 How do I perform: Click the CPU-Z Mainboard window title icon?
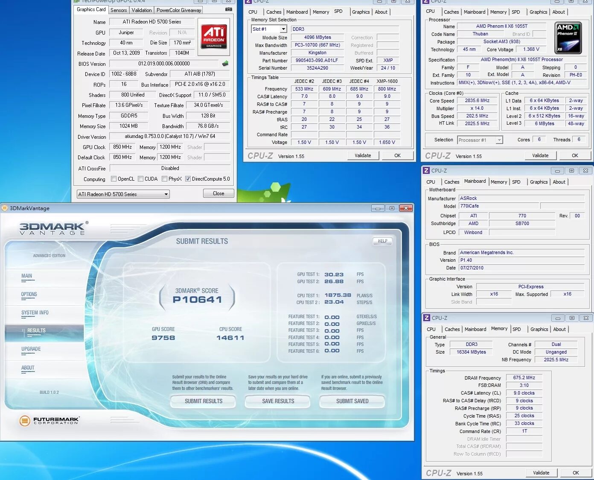pos(426,170)
